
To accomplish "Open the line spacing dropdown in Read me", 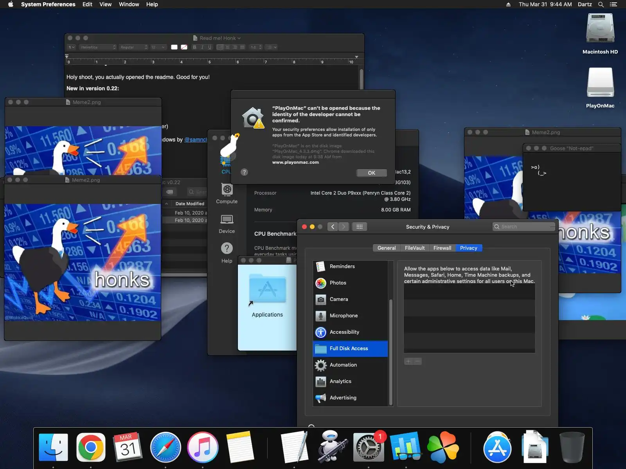I will 256,47.
